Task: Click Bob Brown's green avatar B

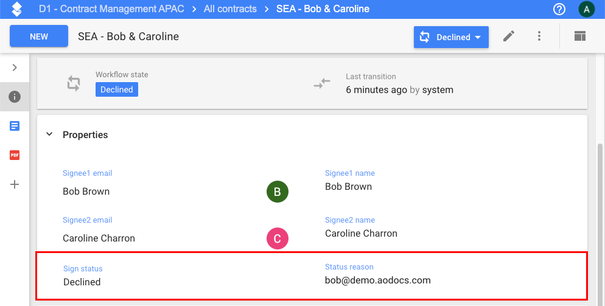Action: 277,192
